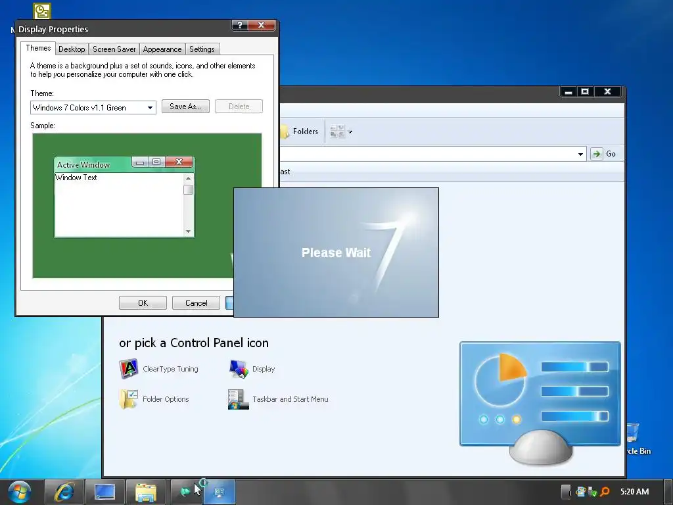Click Cancel in Display Properties
Image resolution: width=673 pixels, height=505 pixels.
[x=196, y=302]
